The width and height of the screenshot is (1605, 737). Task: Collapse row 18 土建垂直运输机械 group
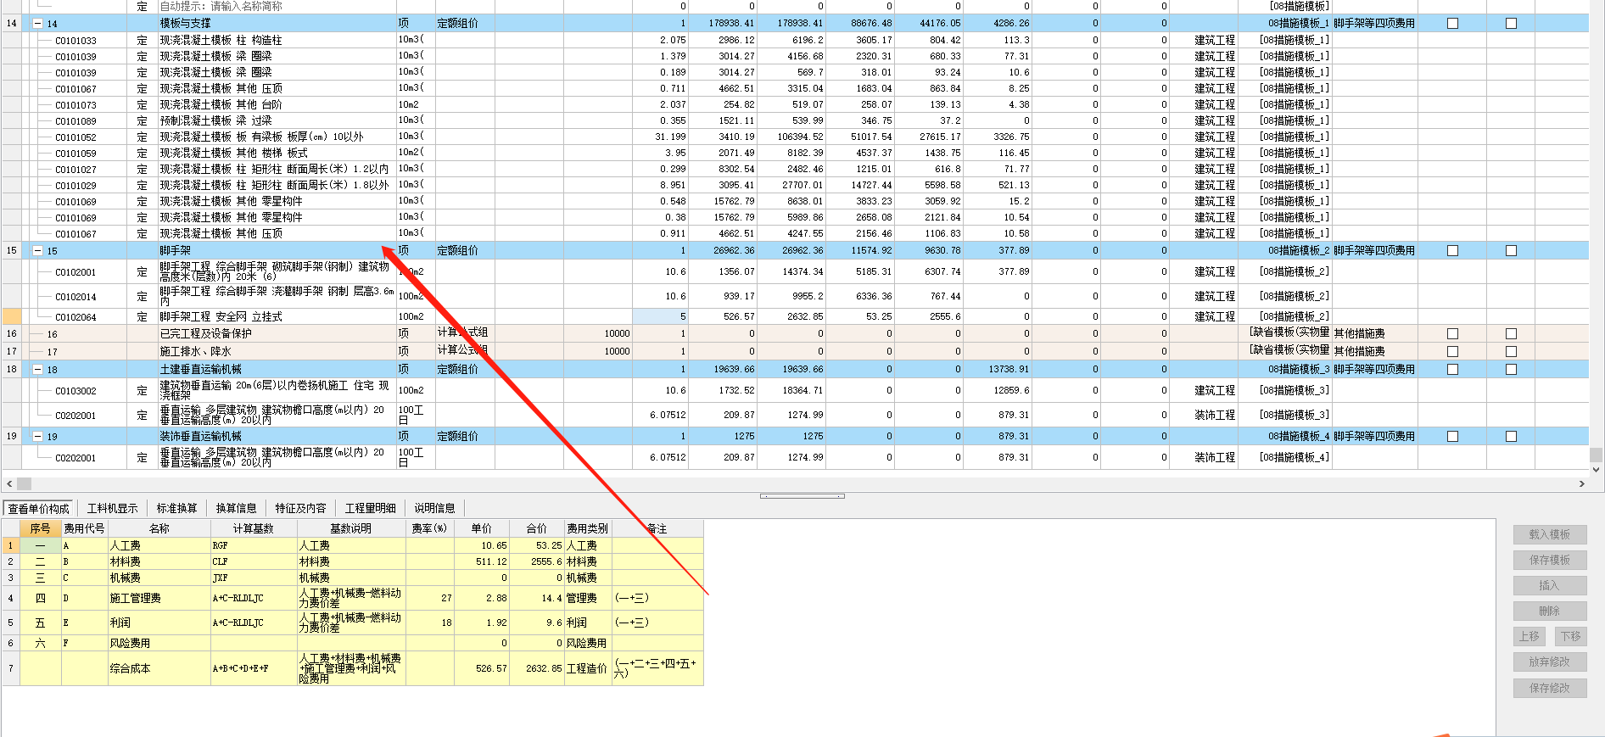tap(37, 370)
